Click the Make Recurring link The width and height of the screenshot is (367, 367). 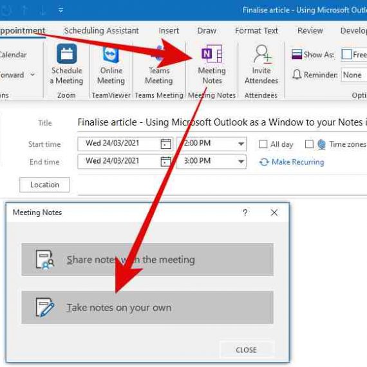tap(297, 162)
